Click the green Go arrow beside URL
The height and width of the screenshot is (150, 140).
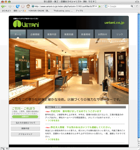coord(99,6)
